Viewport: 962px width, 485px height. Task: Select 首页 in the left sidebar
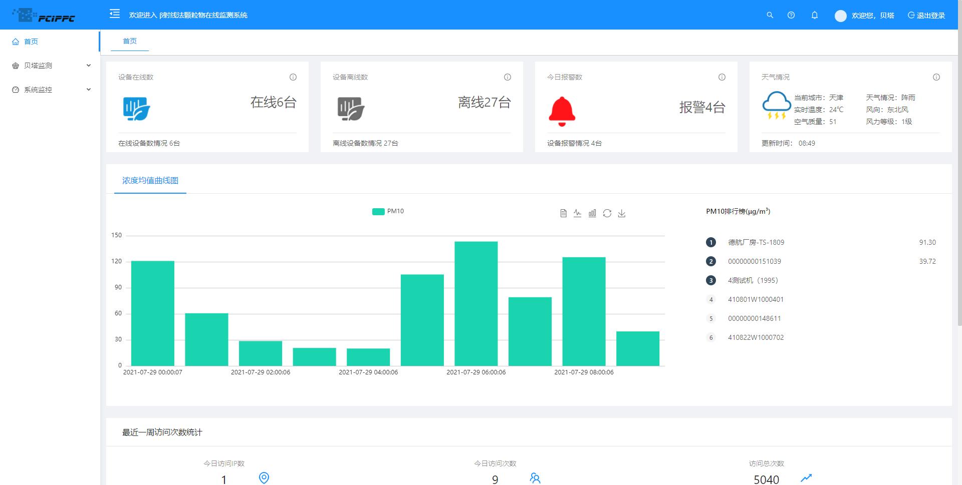31,42
